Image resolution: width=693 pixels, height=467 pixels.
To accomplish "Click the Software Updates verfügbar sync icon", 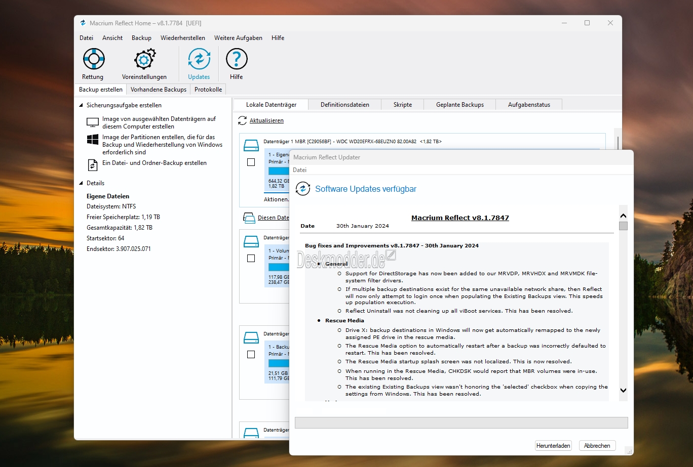I will [303, 189].
